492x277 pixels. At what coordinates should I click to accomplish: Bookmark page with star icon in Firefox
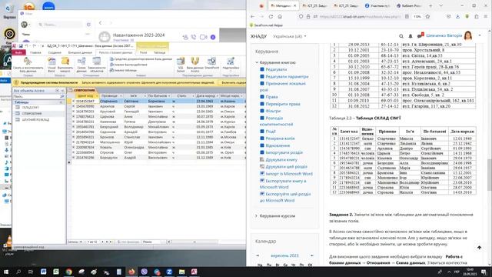point(427,17)
